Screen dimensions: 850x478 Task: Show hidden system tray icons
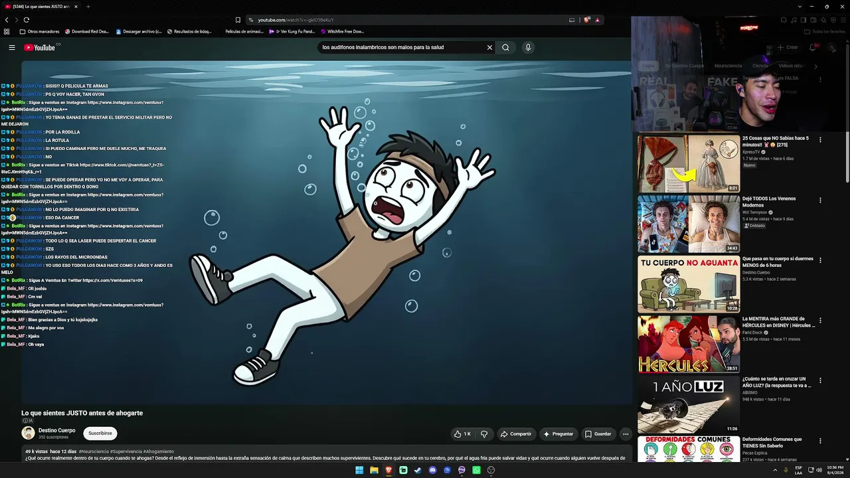tap(775, 470)
